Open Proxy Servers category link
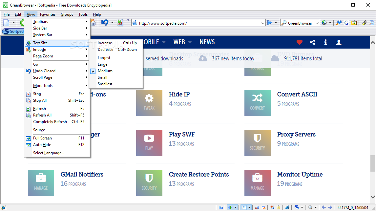This screenshot has height=211, width=376. [296, 134]
